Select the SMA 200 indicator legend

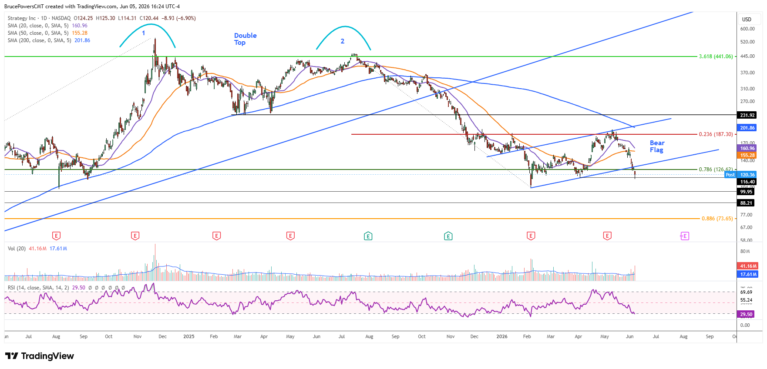click(49, 40)
